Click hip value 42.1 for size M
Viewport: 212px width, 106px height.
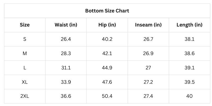tap(107, 54)
